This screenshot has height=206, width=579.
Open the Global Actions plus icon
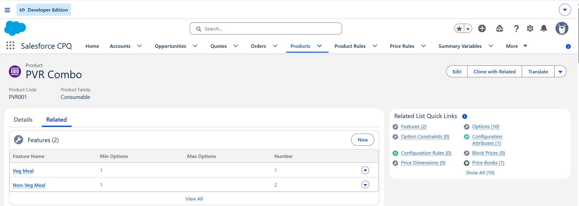(x=482, y=28)
